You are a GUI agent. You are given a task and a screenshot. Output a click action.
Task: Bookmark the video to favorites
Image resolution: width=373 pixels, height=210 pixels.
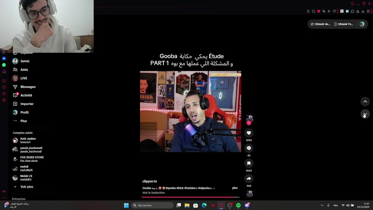click(249, 163)
